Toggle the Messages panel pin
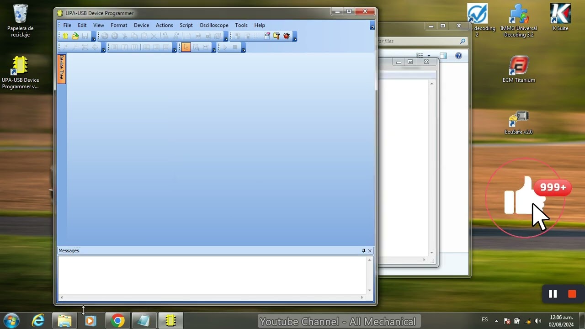 point(364,250)
